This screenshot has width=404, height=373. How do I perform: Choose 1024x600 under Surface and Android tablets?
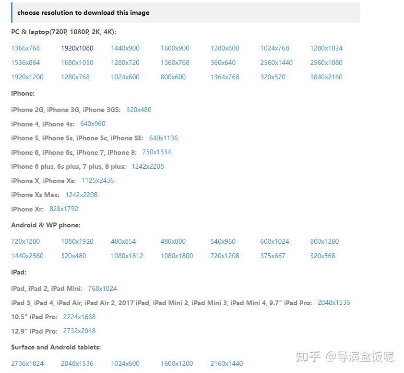tap(125, 364)
